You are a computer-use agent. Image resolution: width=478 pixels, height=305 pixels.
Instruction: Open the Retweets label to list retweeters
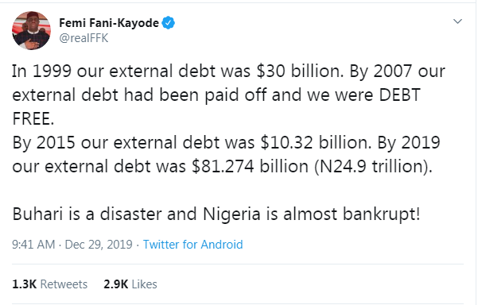coord(64,284)
